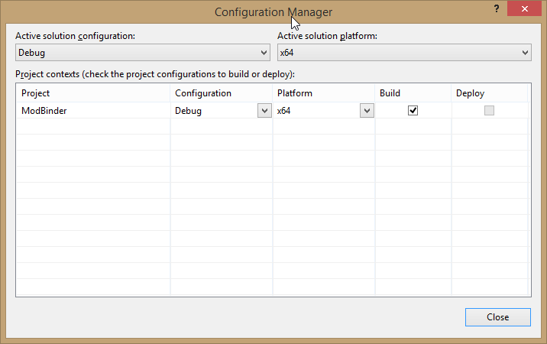Open Active solution configuration dropdown
Image resolution: width=547 pixels, height=344 pixels.
tap(142, 53)
